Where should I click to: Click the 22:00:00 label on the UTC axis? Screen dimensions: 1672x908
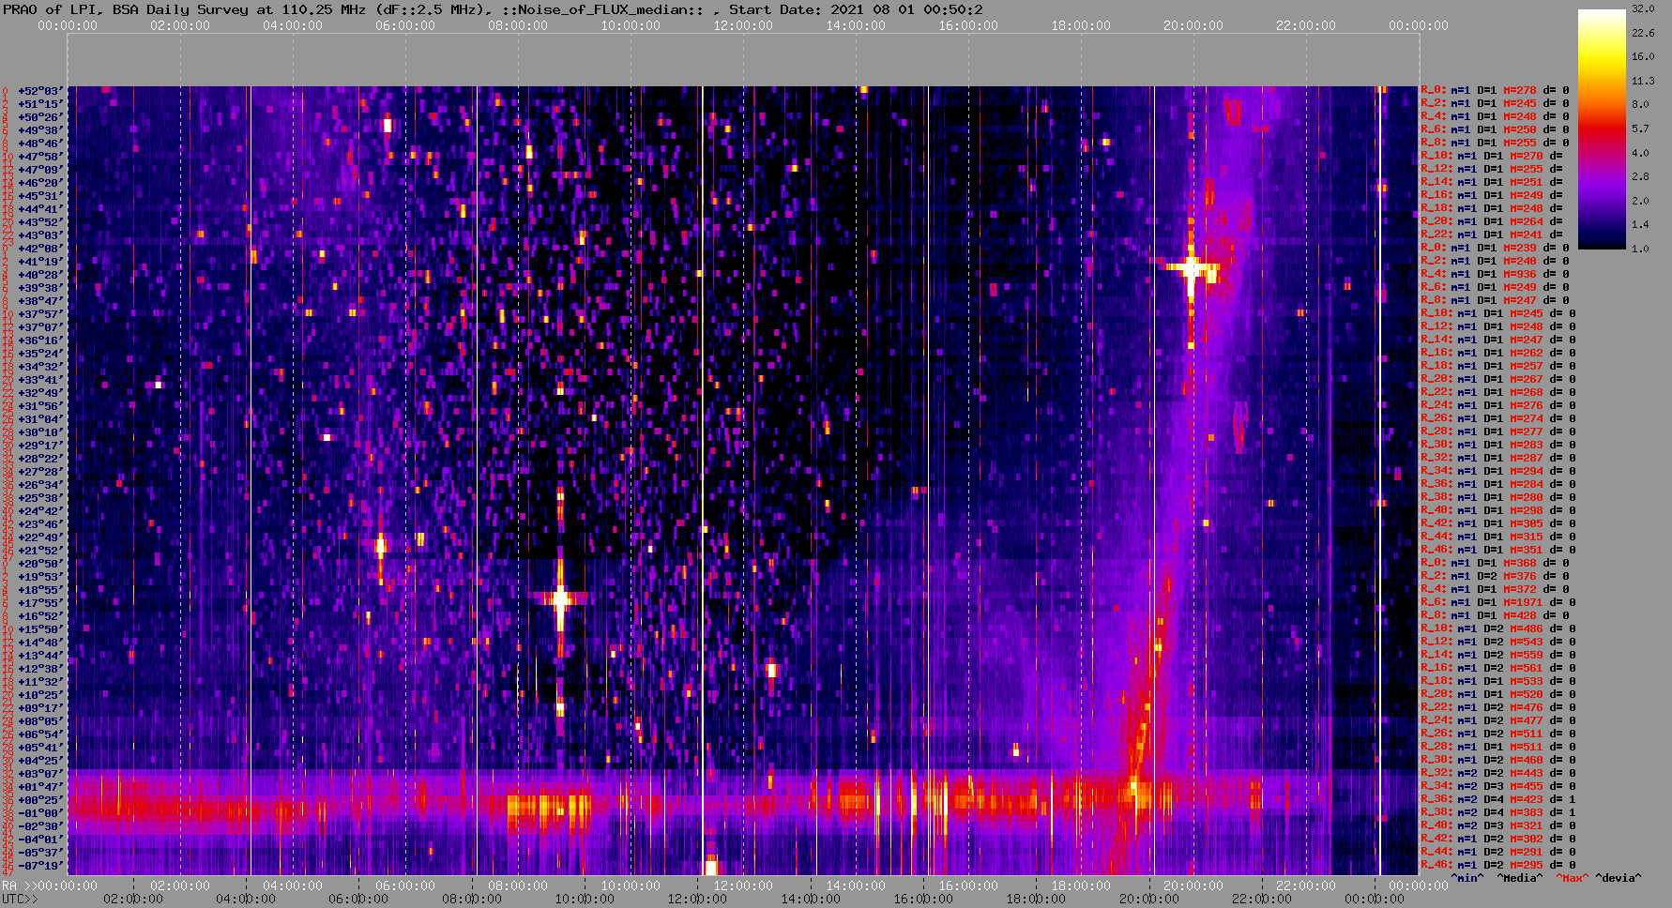tap(1261, 899)
